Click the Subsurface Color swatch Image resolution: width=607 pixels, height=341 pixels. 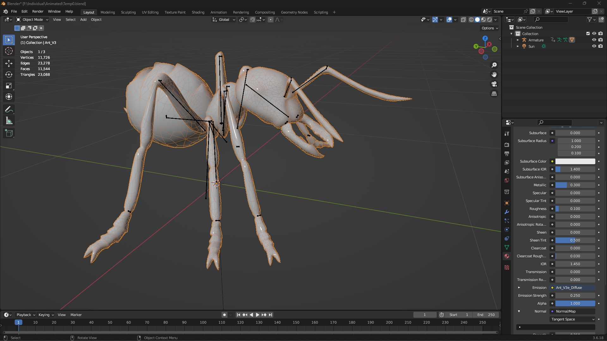[x=575, y=161]
